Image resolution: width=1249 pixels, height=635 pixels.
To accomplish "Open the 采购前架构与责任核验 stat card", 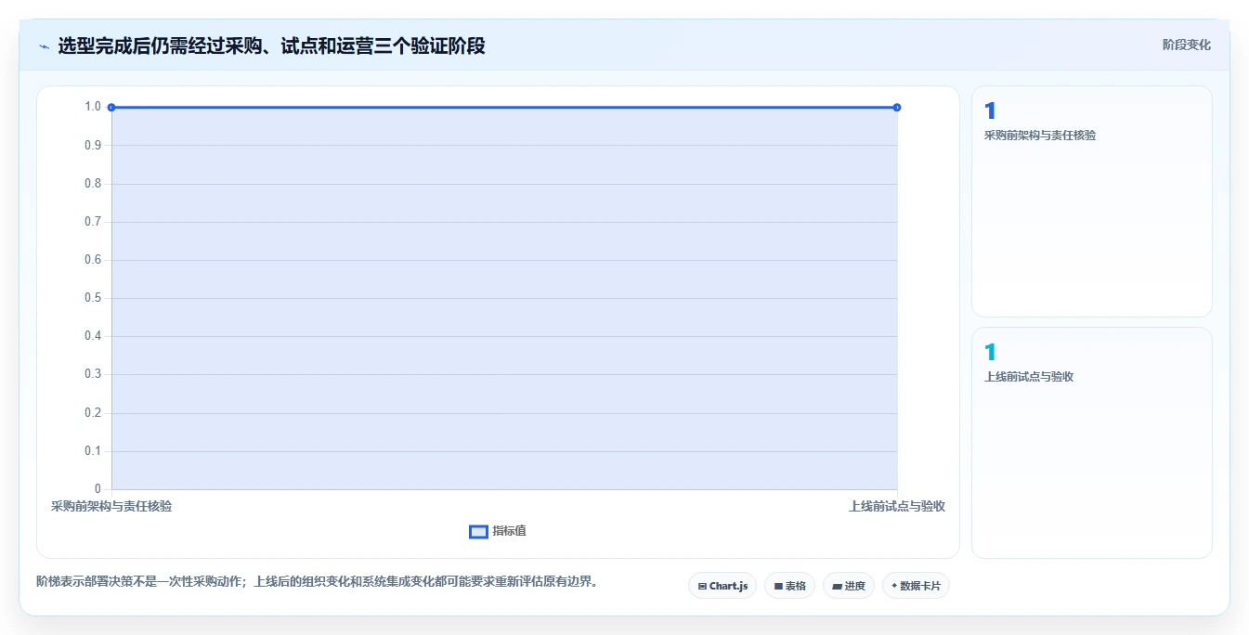I will (x=1092, y=201).
